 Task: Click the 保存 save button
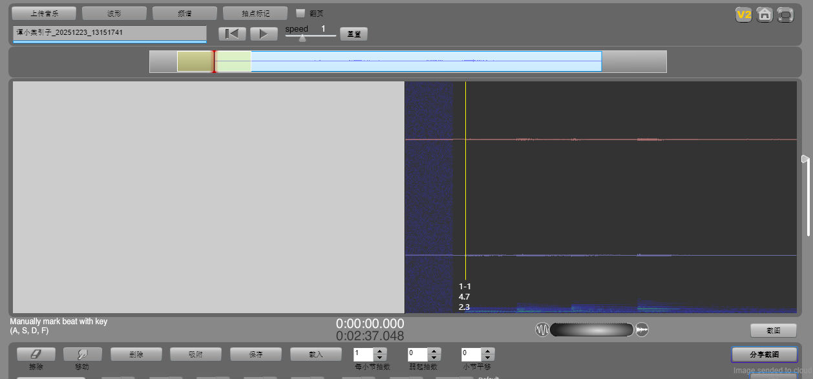256,354
